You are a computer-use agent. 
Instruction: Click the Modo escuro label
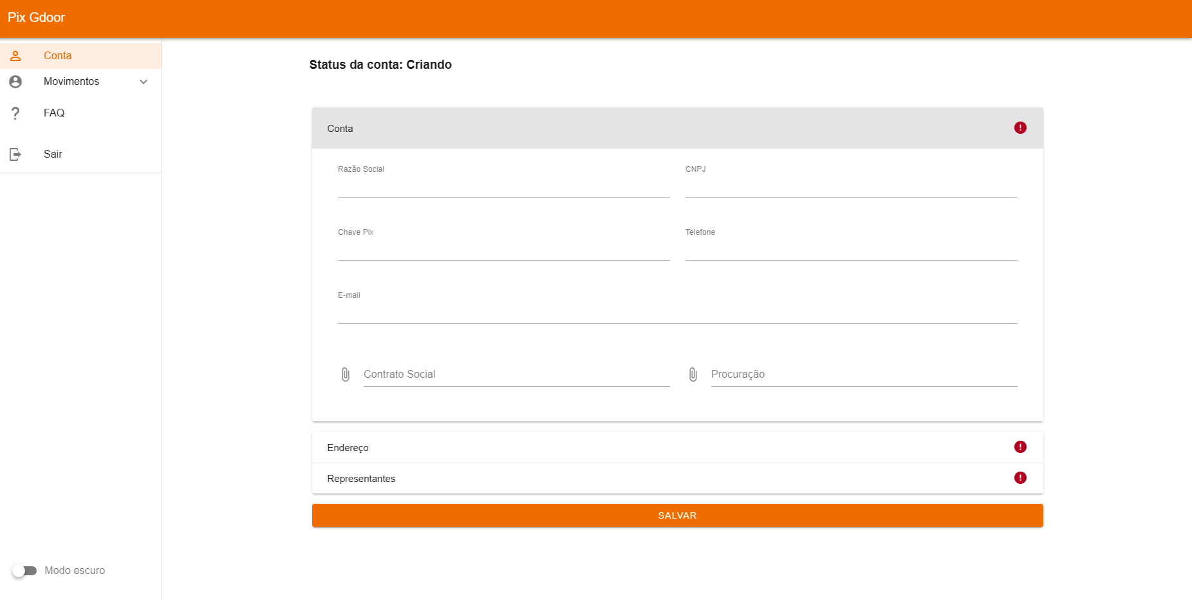(x=75, y=571)
